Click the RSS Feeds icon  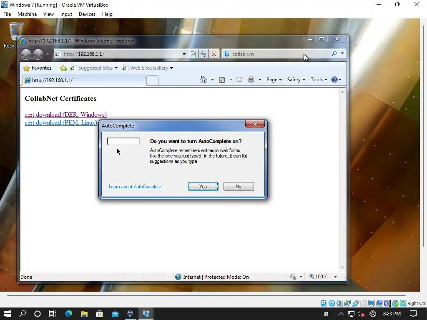[x=222, y=80]
